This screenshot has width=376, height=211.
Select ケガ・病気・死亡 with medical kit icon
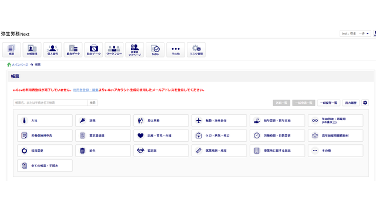(x=219, y=135)
